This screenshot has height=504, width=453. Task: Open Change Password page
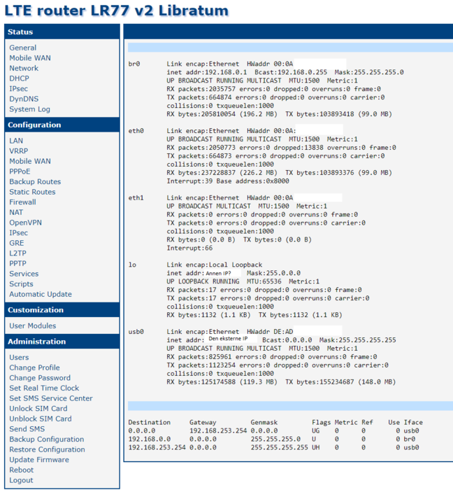(40, 378)
